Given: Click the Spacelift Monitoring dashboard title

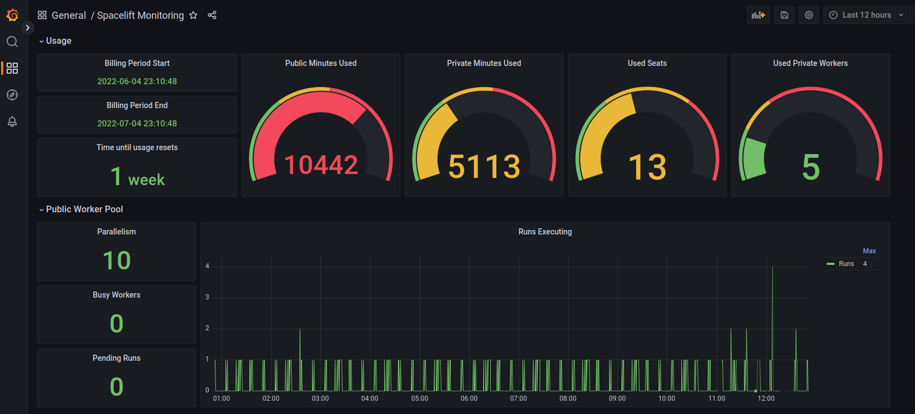Looking at the screenshot, I should click(x=140, y=16).
